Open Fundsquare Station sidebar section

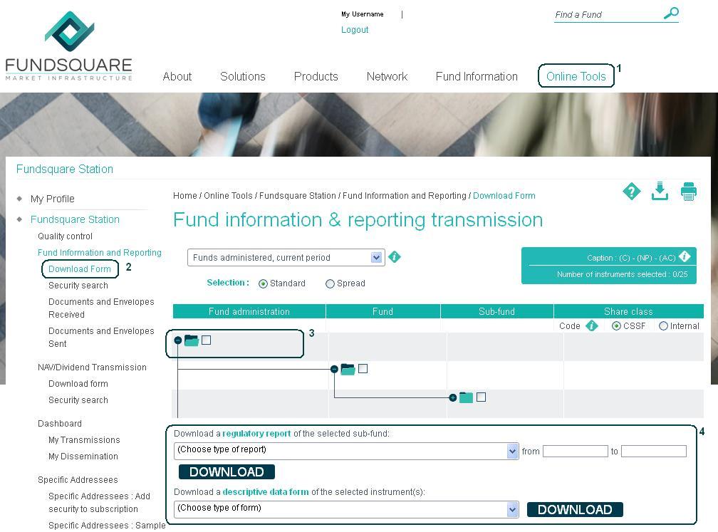[x=75, y=219]
